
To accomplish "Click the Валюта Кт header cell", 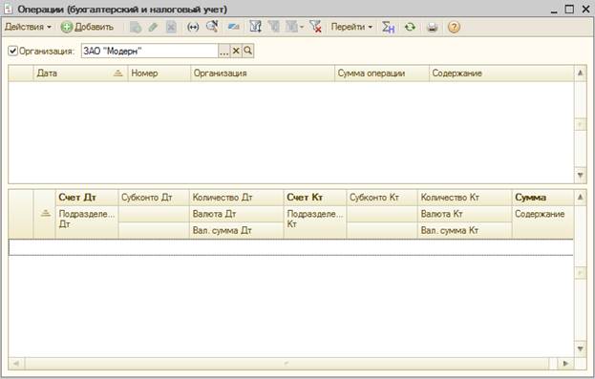I will 465,214.
